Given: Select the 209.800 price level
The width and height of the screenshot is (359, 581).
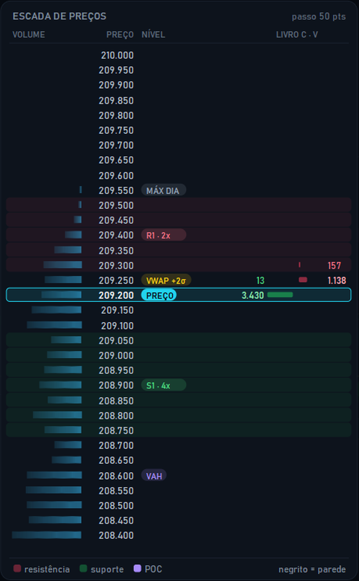Looking at the screenshot, I should (116, 116).
